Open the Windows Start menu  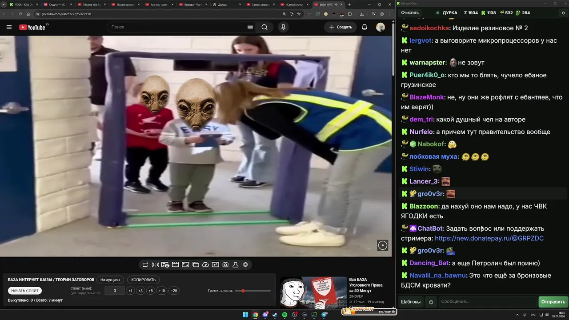(245, 315)
